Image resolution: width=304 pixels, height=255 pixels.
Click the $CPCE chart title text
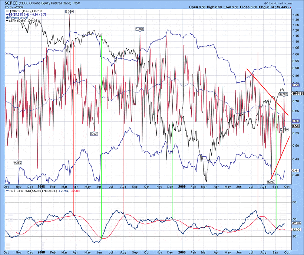[x=11, y=3]
